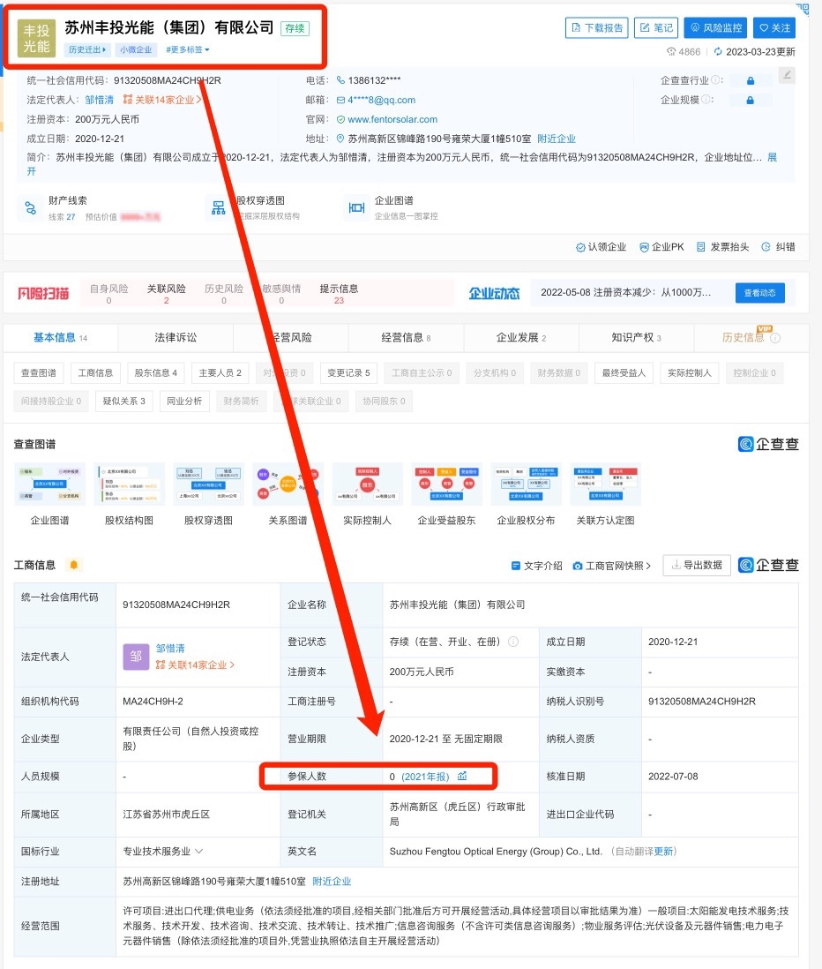
Task: Expand the #更多标签 dropdown
Action: (187, 49)
